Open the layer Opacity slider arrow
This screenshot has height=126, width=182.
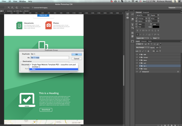pyautogui.click(x=160, y=47)
